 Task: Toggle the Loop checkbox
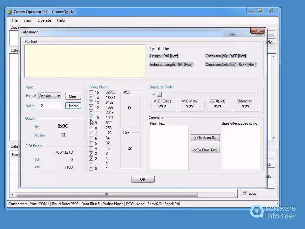point(245,193)
